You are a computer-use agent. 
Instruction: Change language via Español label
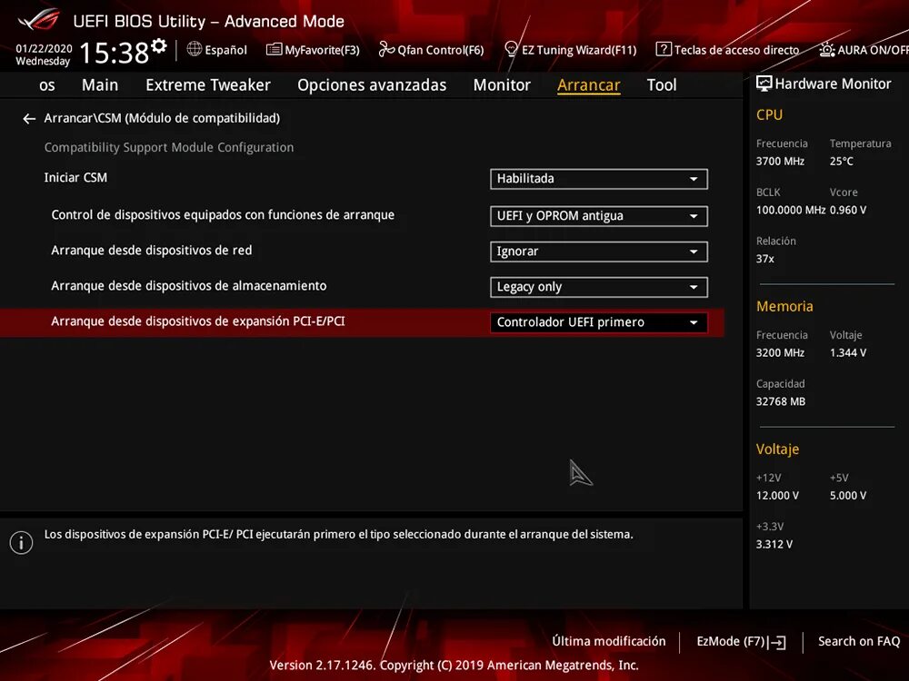(x=225, y=50)
